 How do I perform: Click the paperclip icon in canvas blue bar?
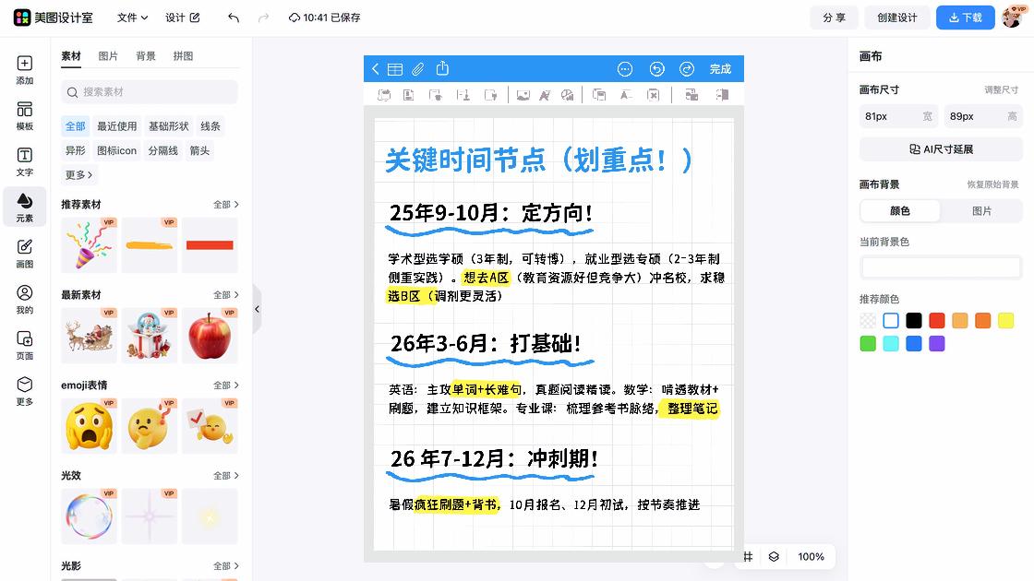(418, 69)
